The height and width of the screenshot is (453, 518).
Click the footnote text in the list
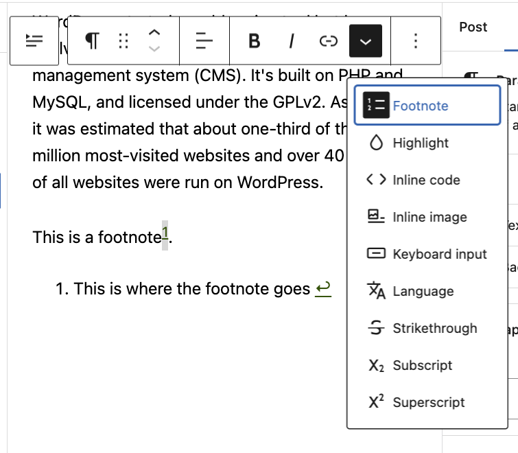(x=191, y=289)
